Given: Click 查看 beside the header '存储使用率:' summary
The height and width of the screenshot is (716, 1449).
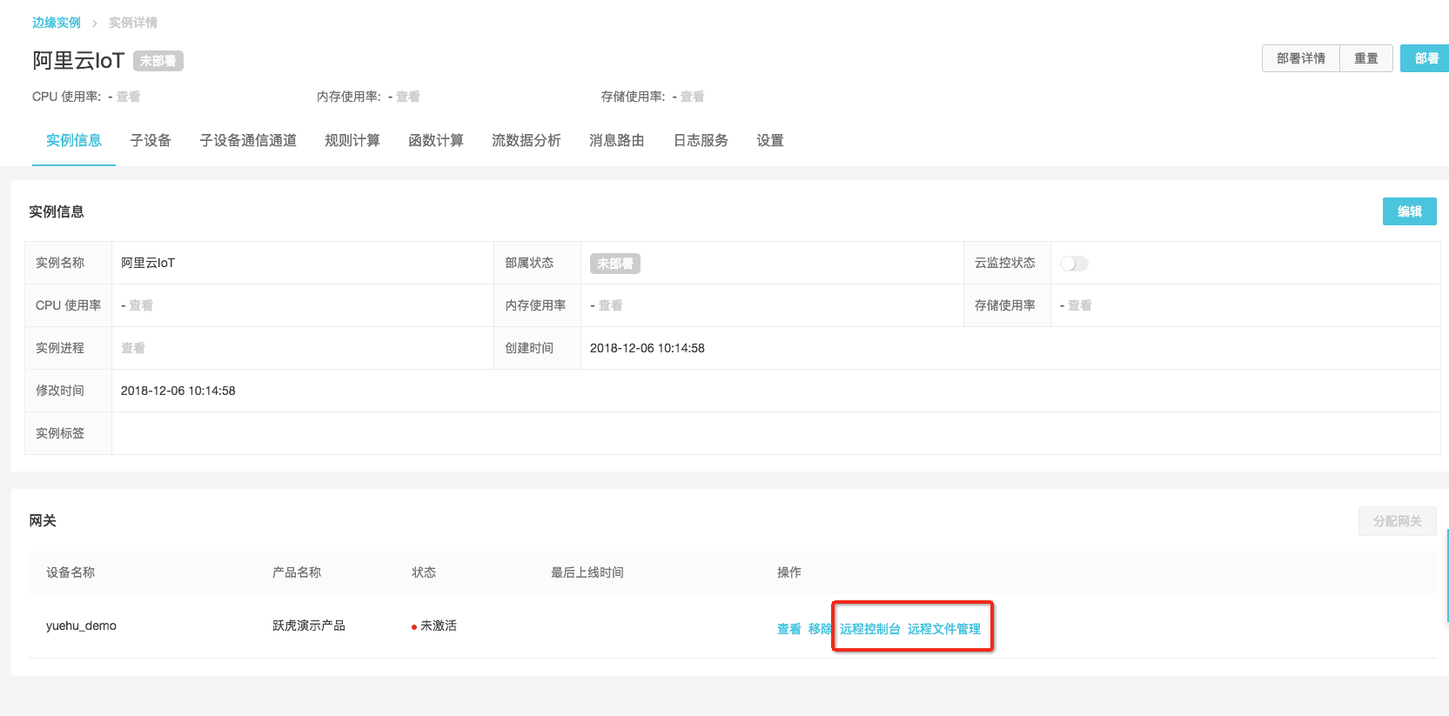Looking at the screenshot, I should click(693, 97).
